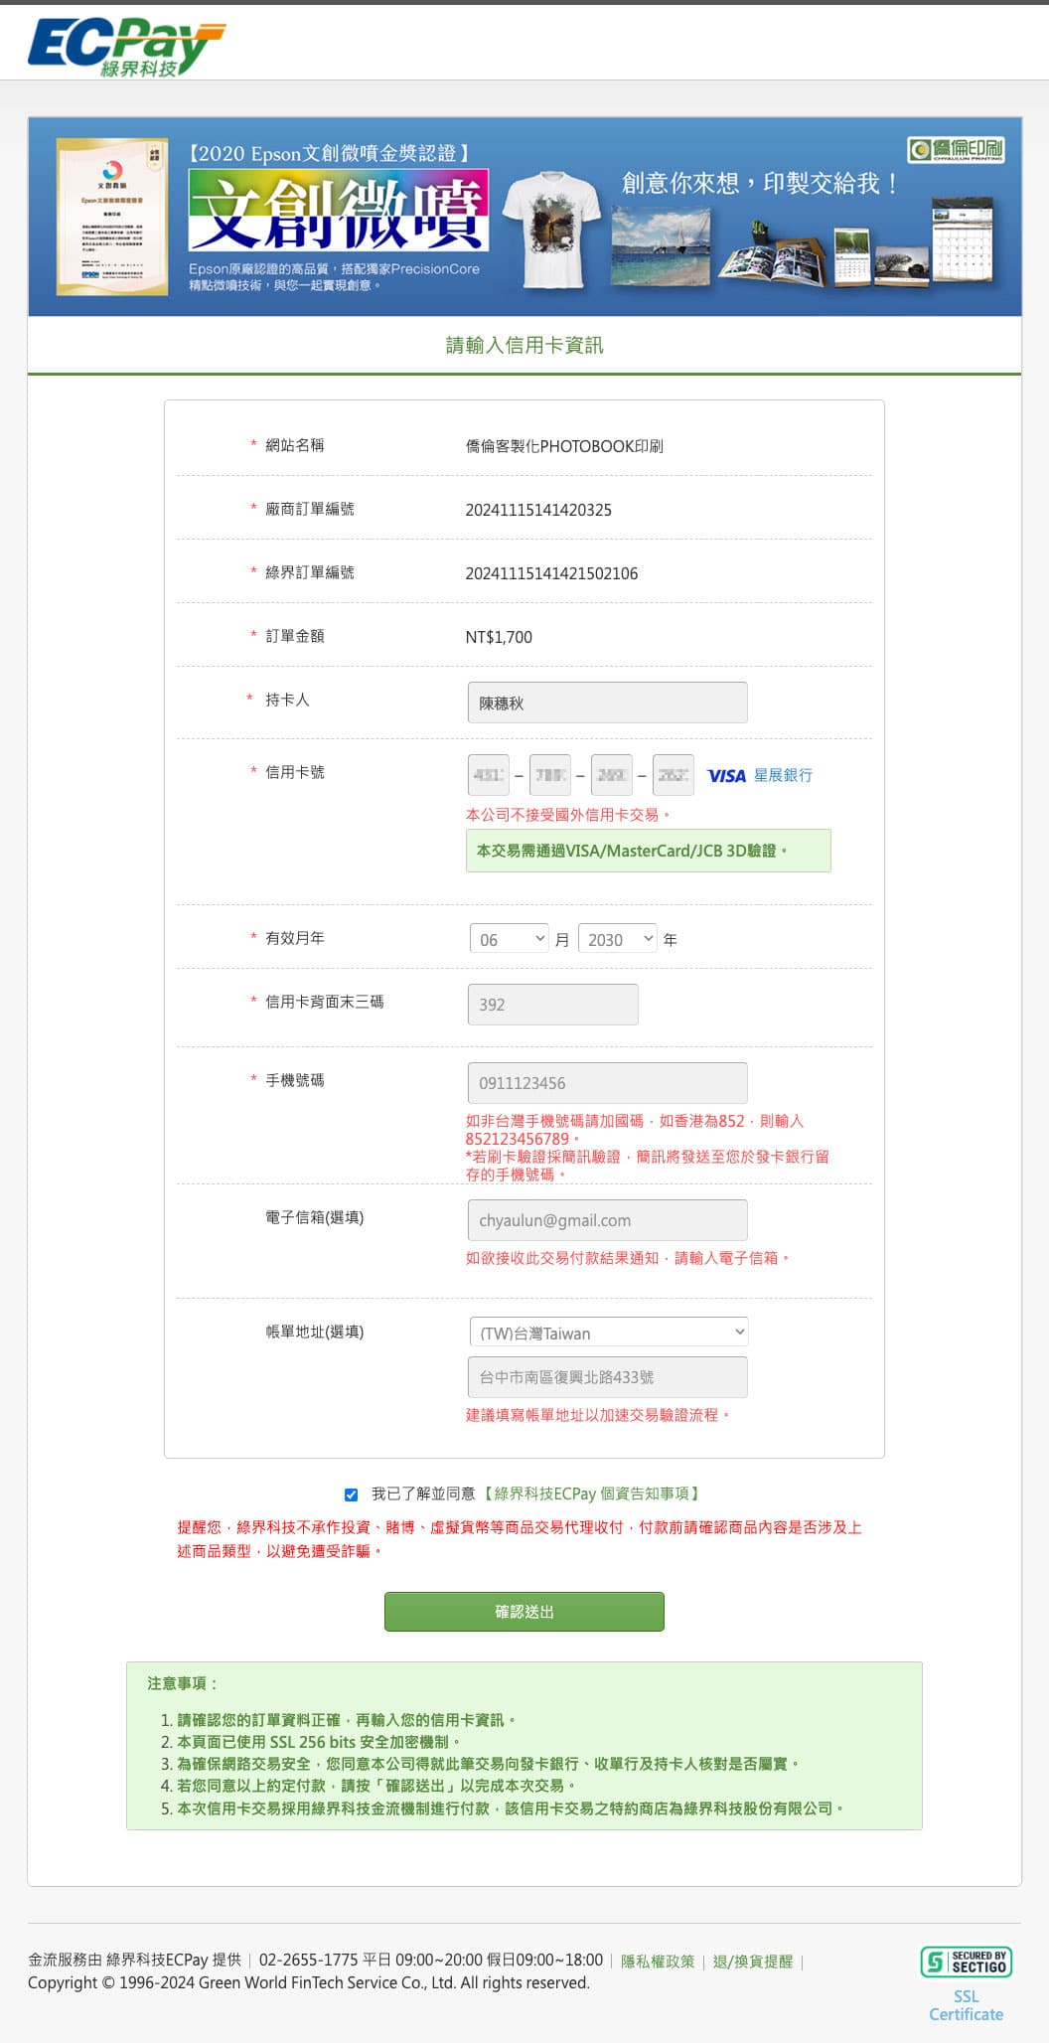Focus the card CVV three-digit field
Image resolution: width=1049 pixels, height=2043 pixels.
552,1005
